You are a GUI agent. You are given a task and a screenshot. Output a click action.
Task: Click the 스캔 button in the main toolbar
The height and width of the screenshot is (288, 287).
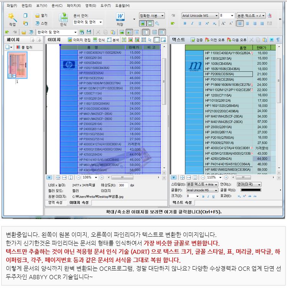pyautogui.click(x=41, y=23)
